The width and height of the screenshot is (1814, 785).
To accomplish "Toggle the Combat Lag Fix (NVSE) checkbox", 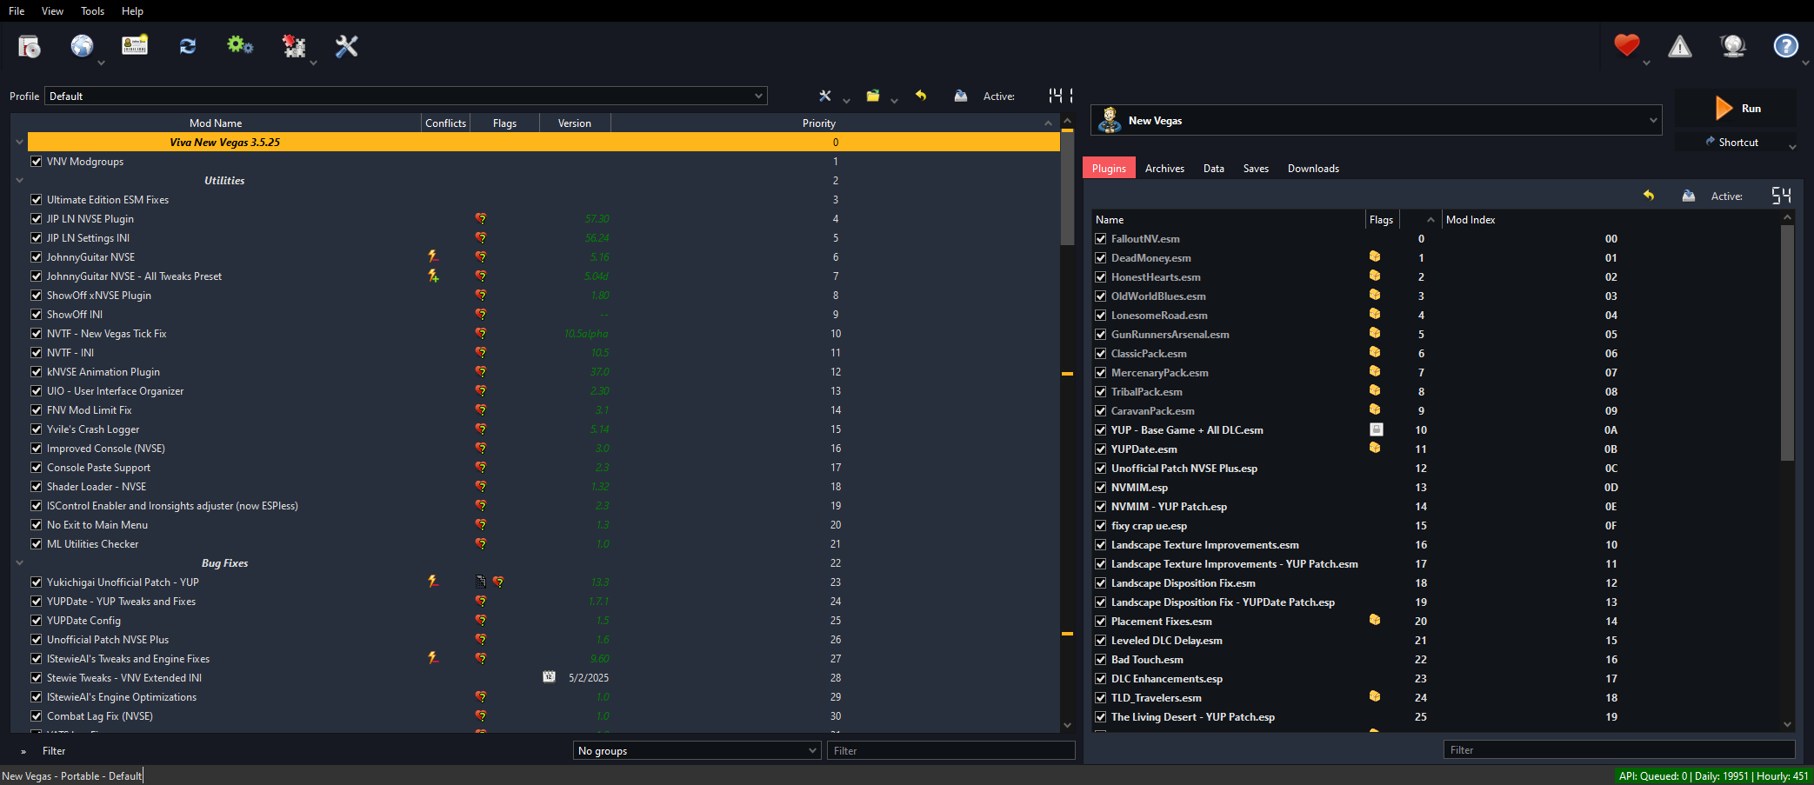I will coord(37,716).
